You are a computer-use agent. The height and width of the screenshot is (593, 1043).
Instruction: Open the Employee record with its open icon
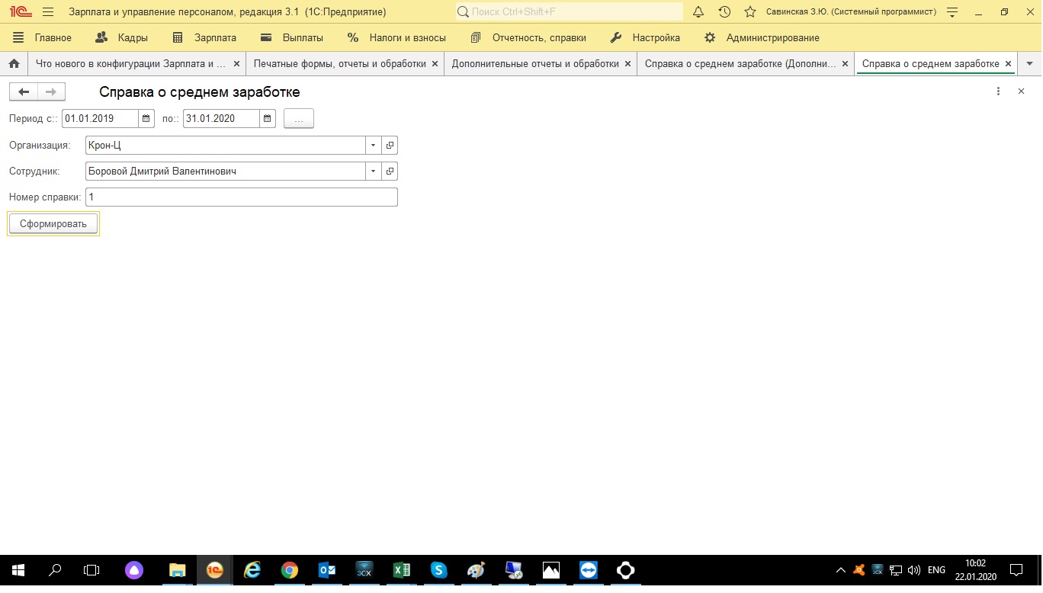click(390, 171)
